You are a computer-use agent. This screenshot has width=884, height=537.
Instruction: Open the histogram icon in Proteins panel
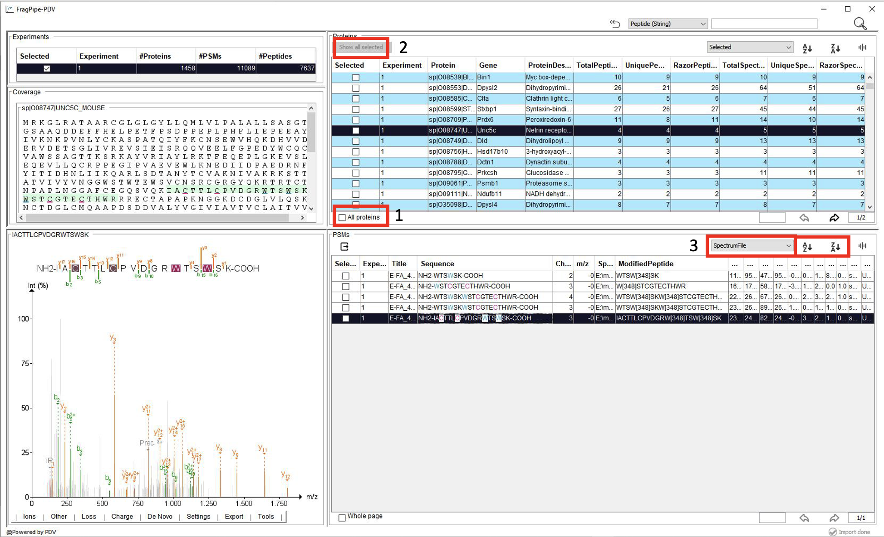pyautogui.click(x=862, y=47)
